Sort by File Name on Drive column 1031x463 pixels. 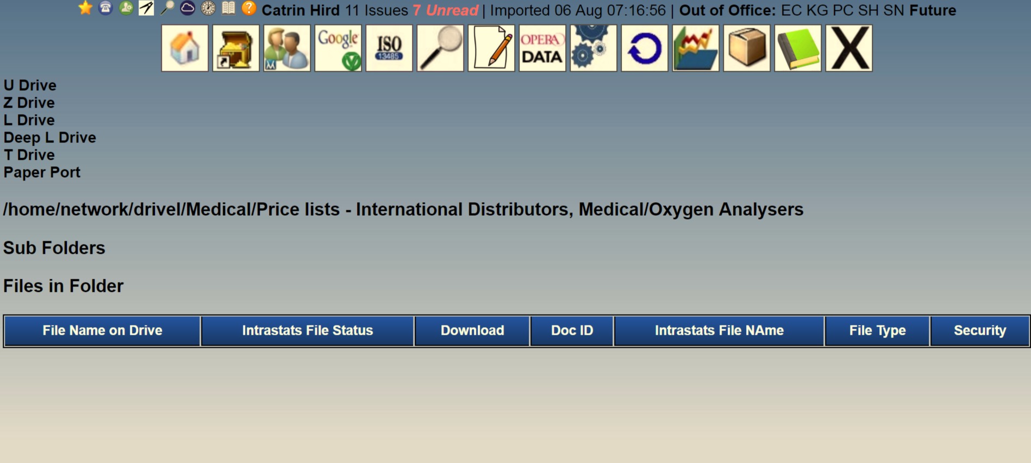102,330
